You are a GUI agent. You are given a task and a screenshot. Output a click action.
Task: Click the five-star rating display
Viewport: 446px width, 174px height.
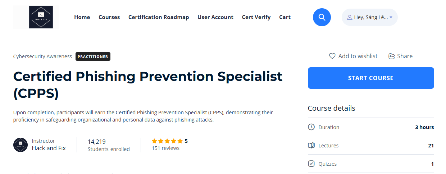pos(167,141)
